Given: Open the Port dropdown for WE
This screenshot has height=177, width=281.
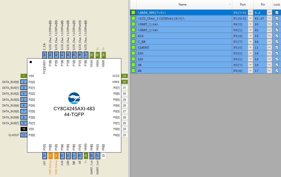Looking at the screenshot, I should pyautogui.click(x=250, y=71).
